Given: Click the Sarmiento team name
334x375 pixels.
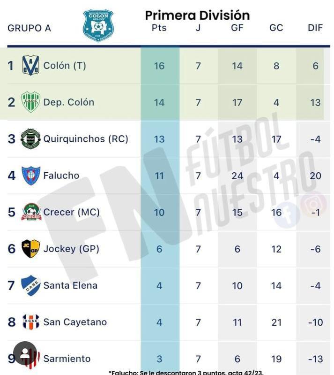Looking at the screenshot, I should (x=67, y=359).
